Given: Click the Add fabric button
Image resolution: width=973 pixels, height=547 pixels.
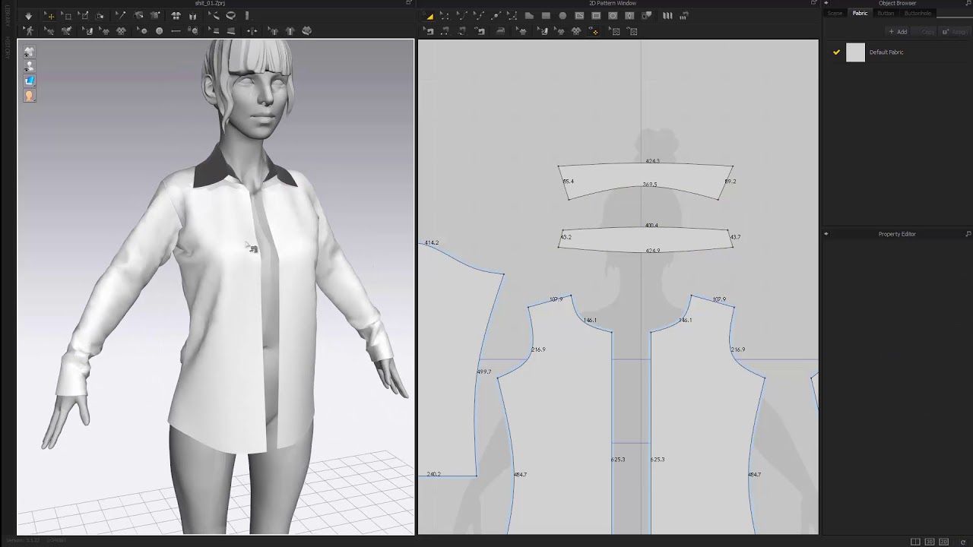Looking at the screenshot, I should pyautogui.click(x=898, y=32).
